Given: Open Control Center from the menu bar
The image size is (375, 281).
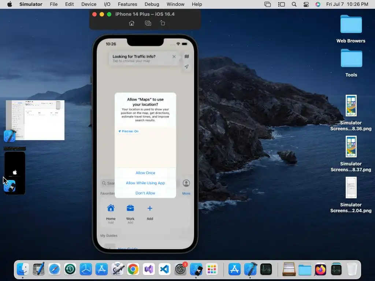Looking at the screenshot, I should [x=306, y=4].
